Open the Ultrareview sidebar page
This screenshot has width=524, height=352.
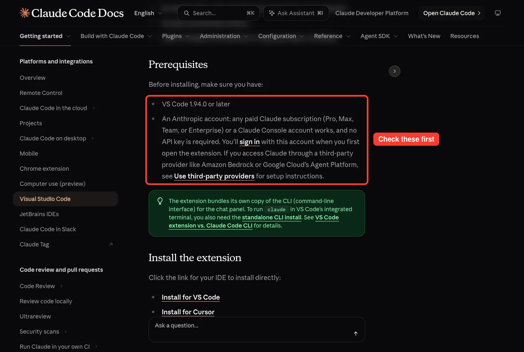click(x=35, y=316)
